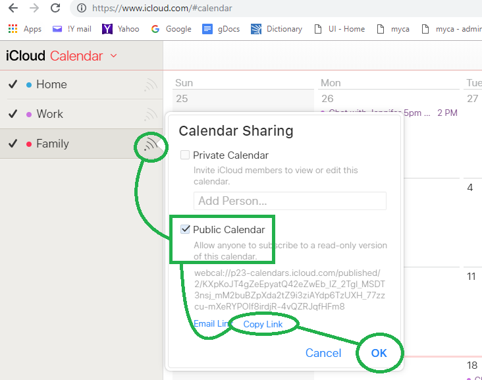
Task: Check the Private Calendar checkbox
Action: 185,155
